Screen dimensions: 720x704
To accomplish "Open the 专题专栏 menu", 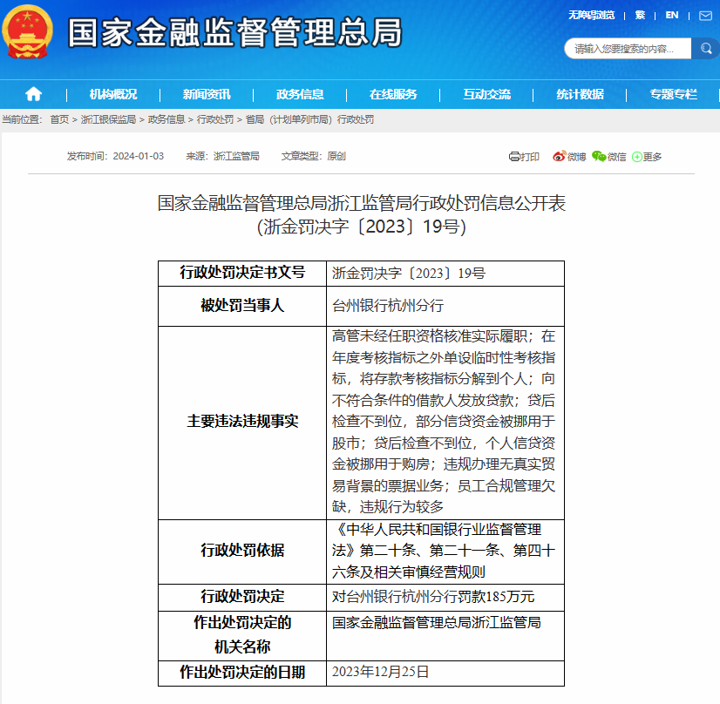I will pyautogui.click(x=673, y=94).
